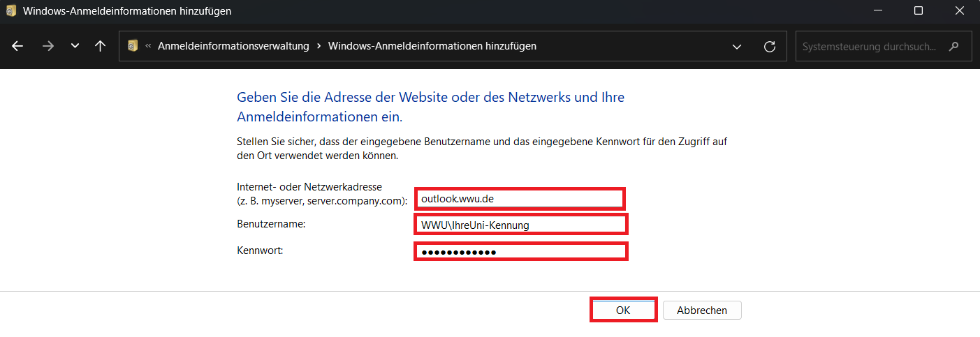This screenshot has height=337, width=980.
Task: Click the Systemsteuerung search field
Action: pos(869,47)
